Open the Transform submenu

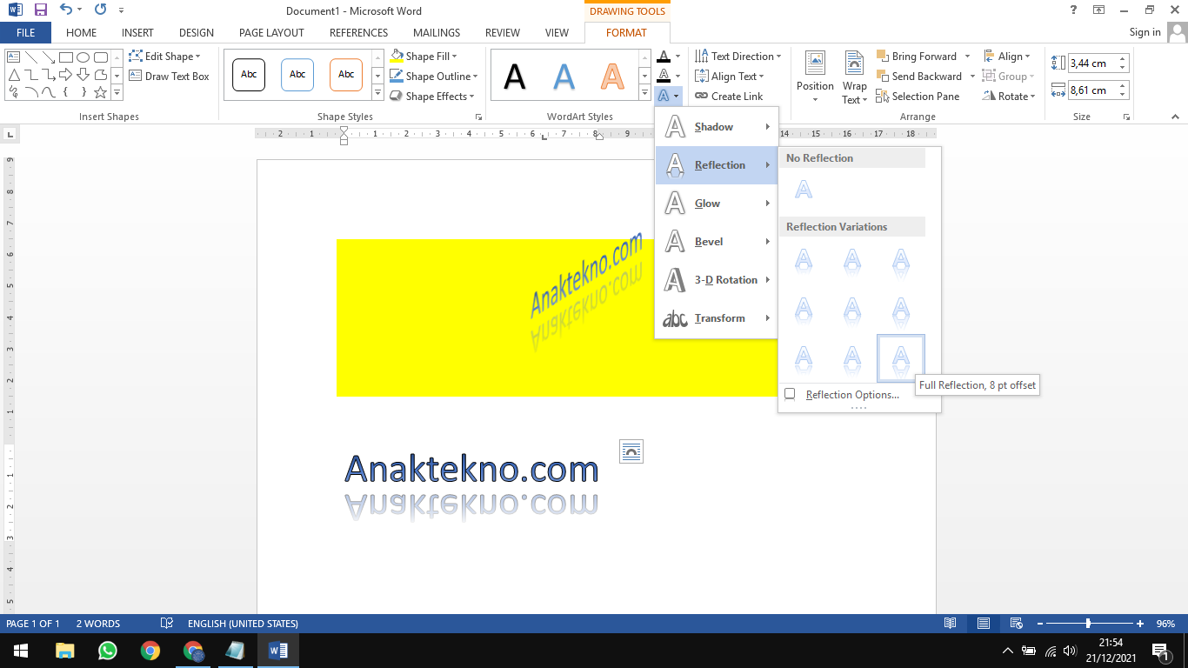(716, 318)
